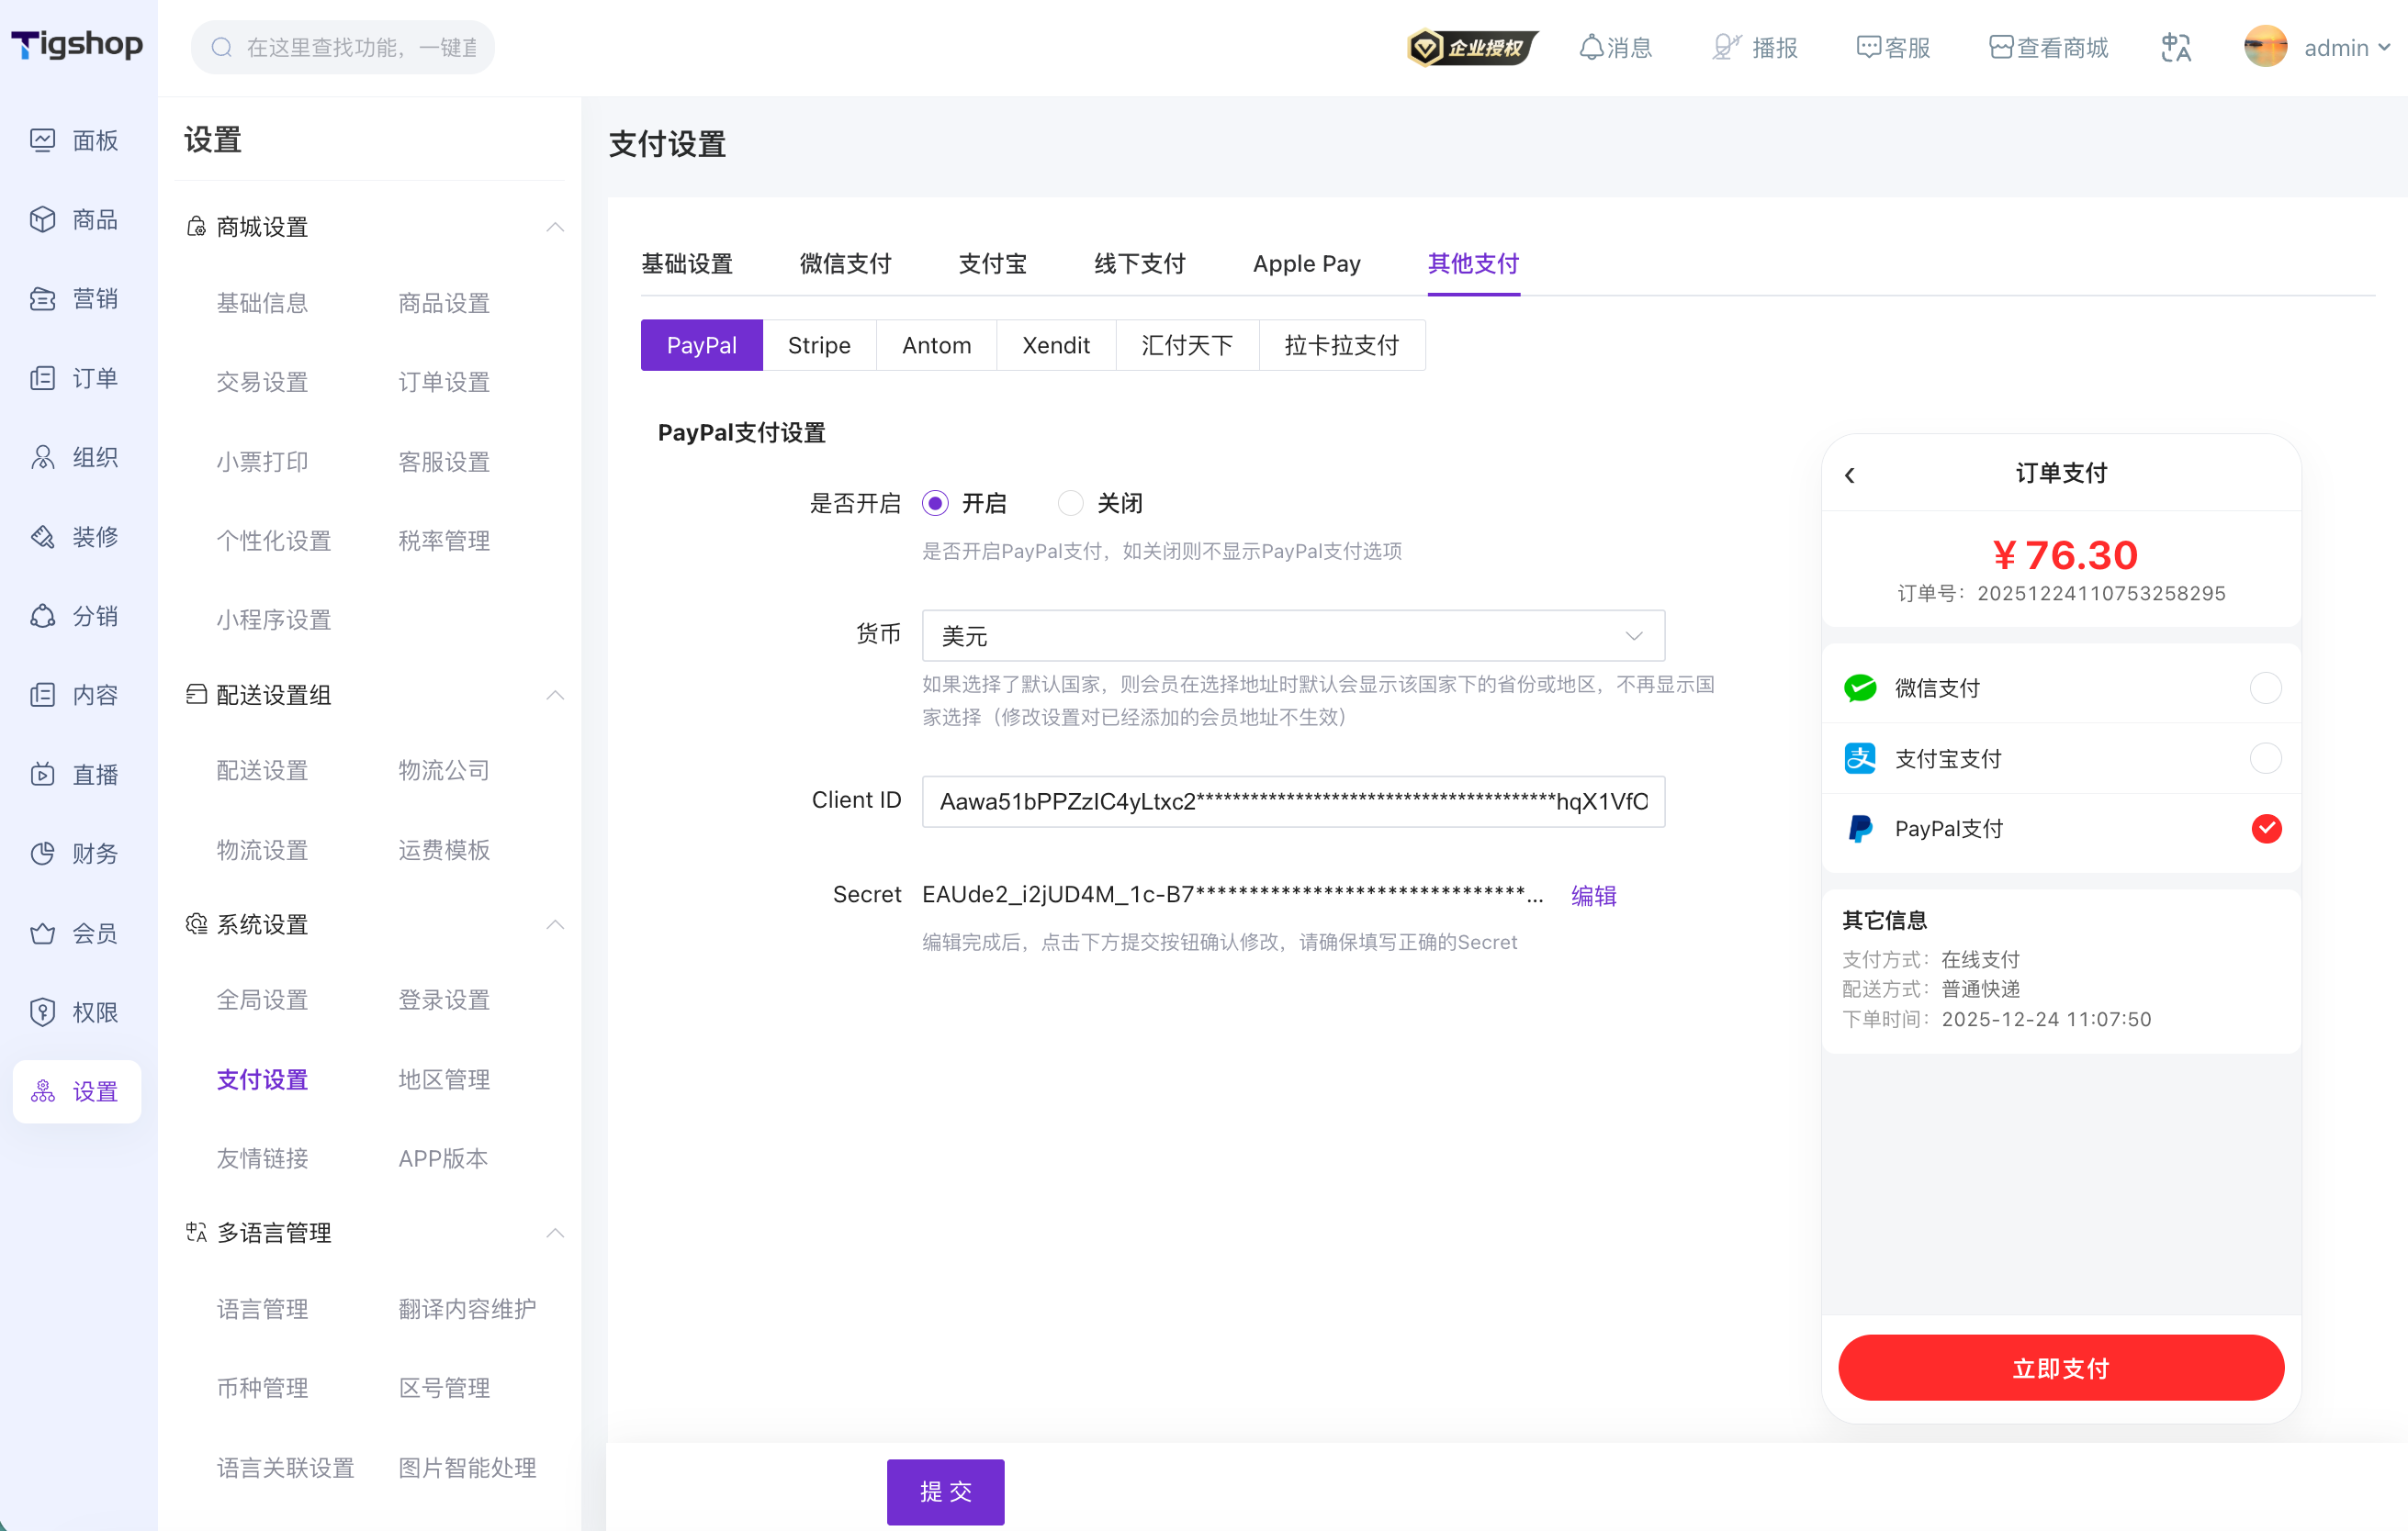
Task: Click the Tigshop logo
Action: point(77,45)
